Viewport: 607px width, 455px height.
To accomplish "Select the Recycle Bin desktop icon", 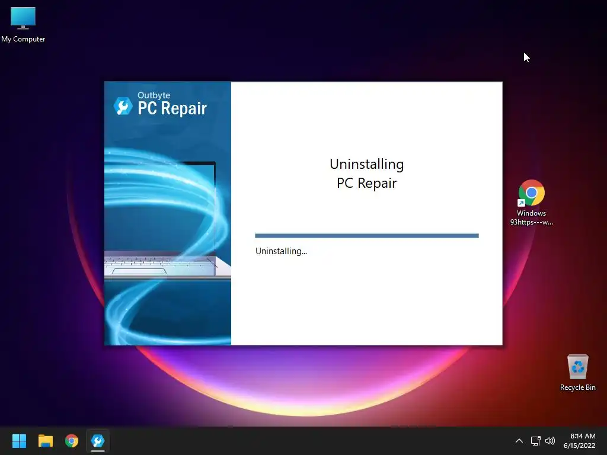I will [x=577, y=373].
